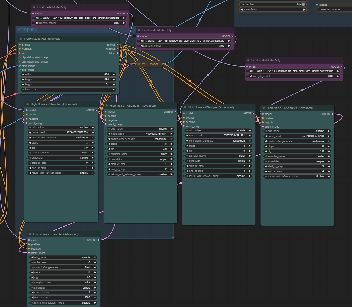The width and height of the screenshot is (352, 307).
Task: Click the blue images port at the top right
Action: (317, 5)
